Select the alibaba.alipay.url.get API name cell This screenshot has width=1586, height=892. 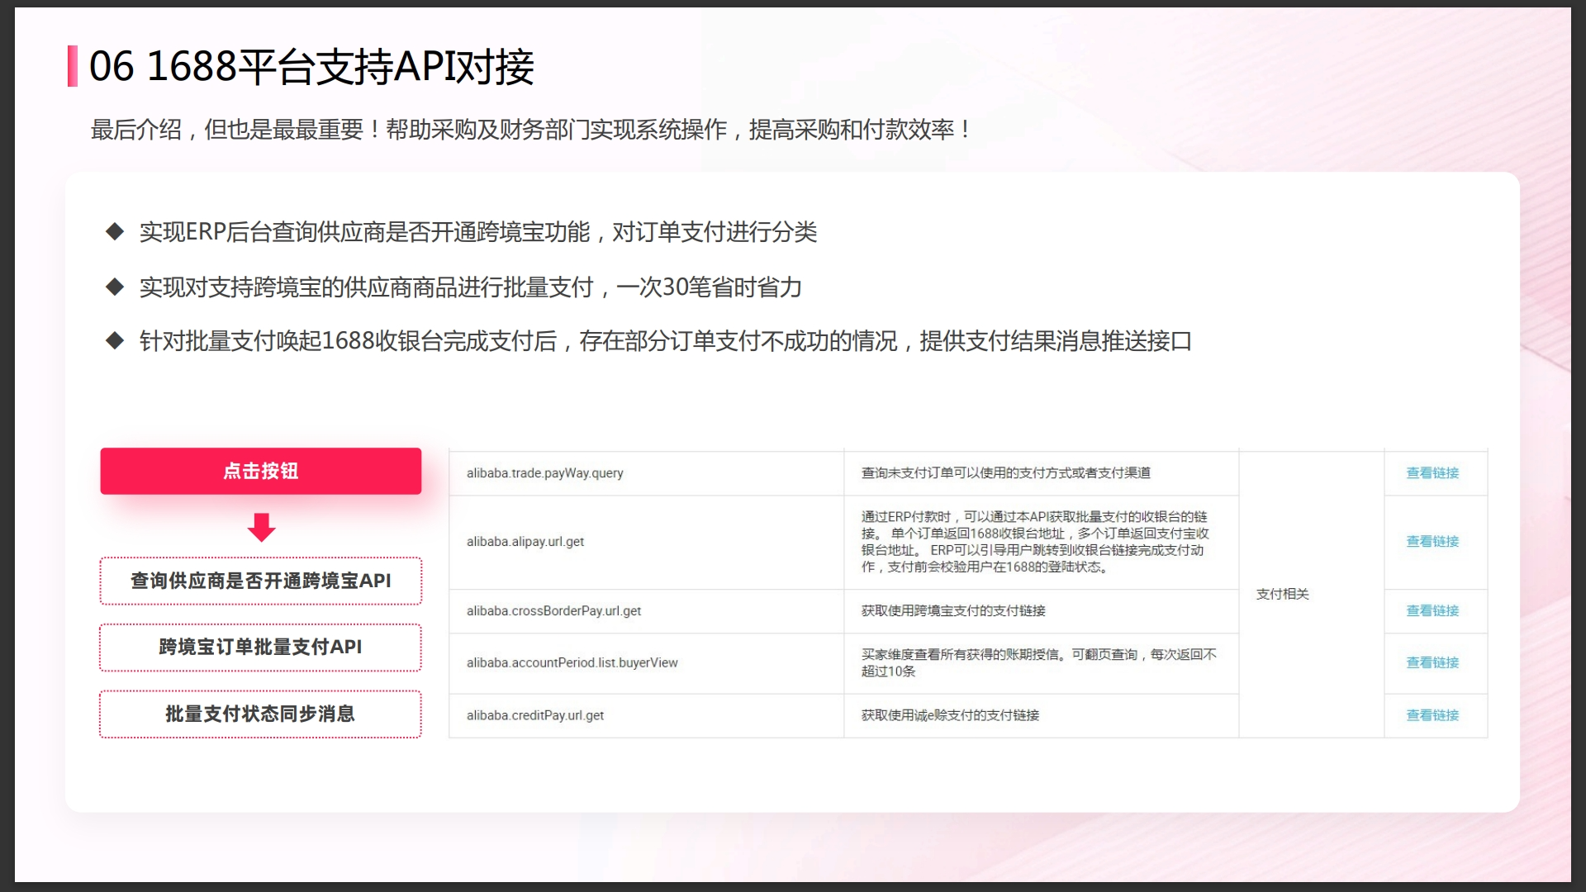point(525,542)
